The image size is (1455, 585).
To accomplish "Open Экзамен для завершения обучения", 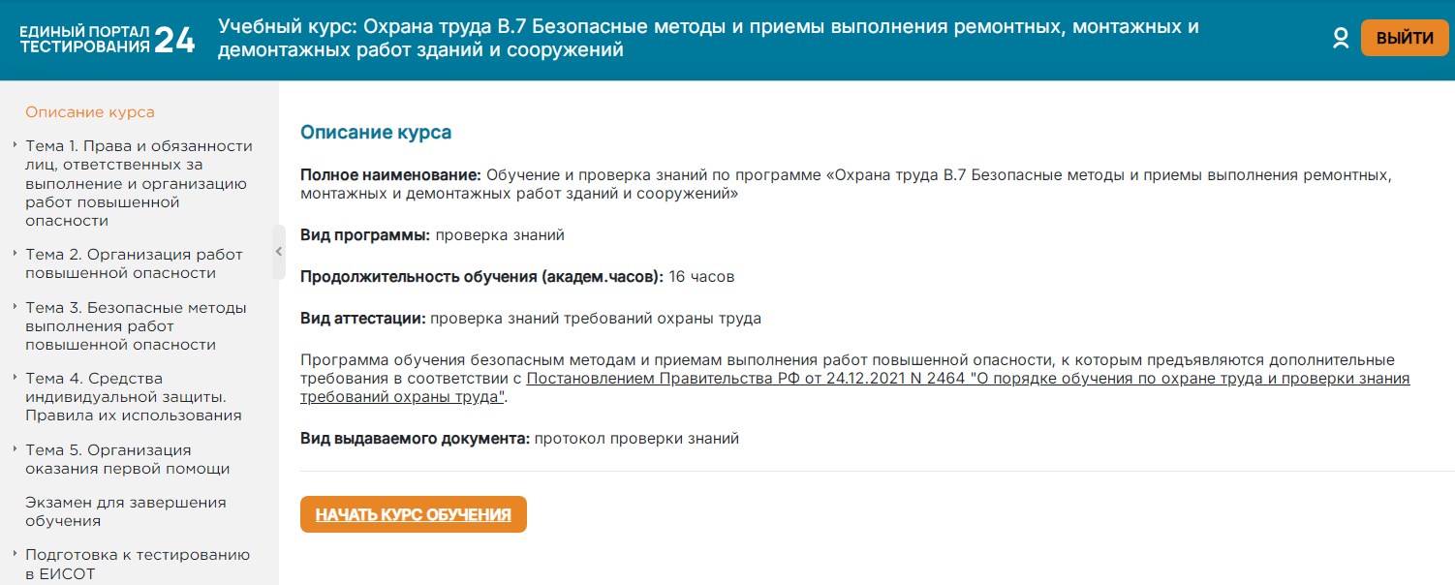I will (125, 511).
